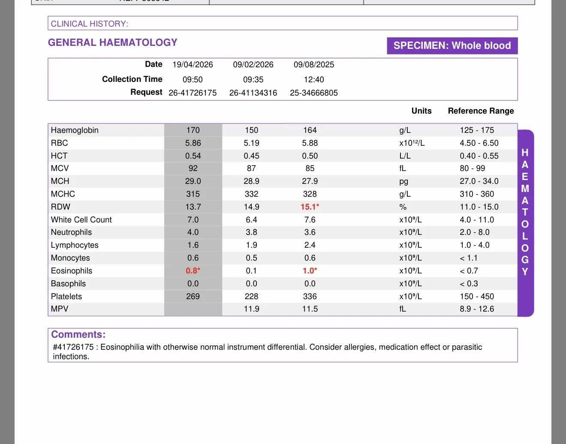The image size is (566, 444).
Task: Click the MCH value 29.0
Action: tap(193, 181)
